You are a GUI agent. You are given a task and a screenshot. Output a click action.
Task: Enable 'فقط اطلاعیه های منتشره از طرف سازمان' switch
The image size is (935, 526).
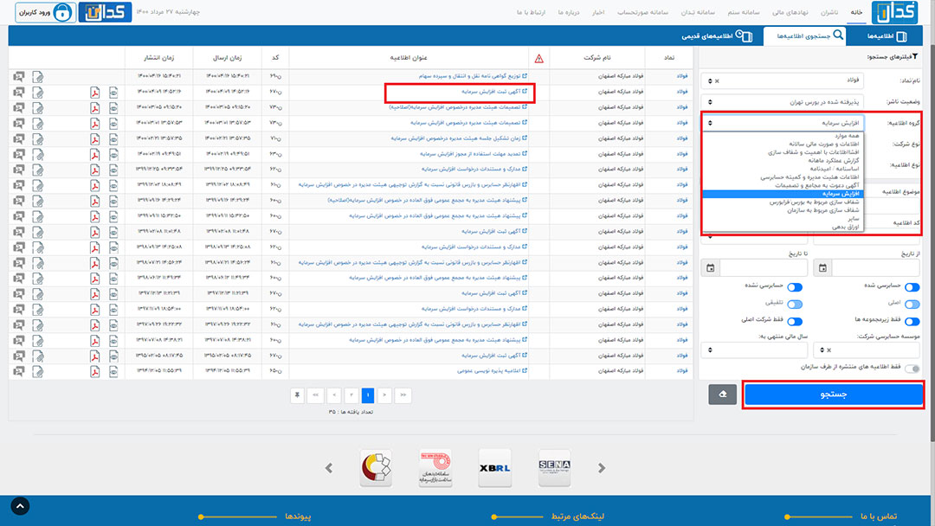click(x=912, y=369)
